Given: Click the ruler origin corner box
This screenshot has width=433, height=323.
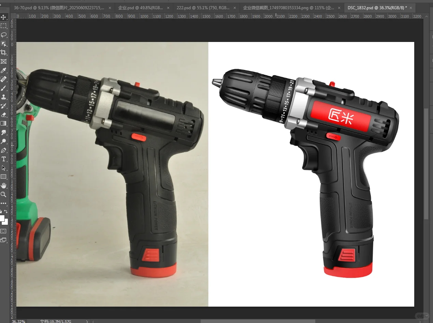Looking at the screenshot, I should tap(13, 16).
